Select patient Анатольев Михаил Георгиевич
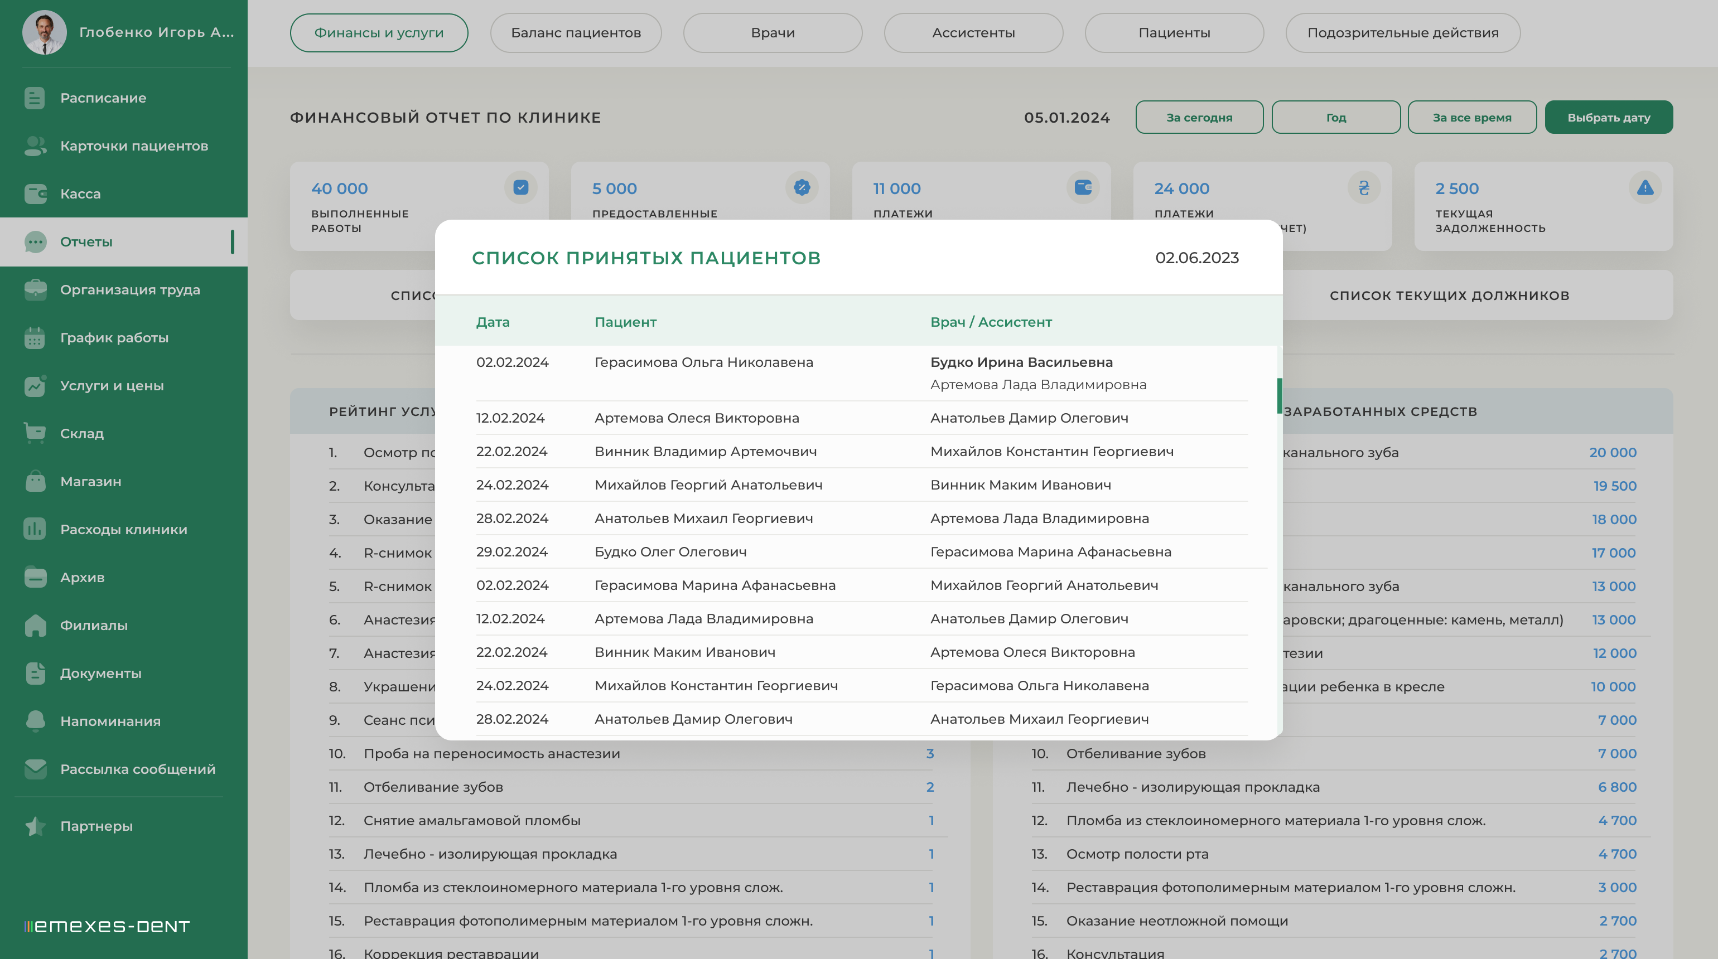 (703, 519)
